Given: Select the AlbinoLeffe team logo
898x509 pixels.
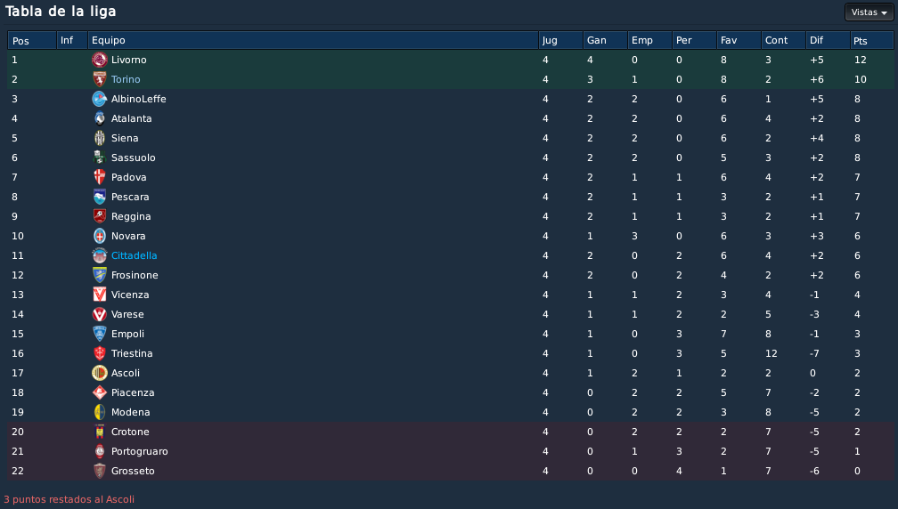Looking at the screenshot, I should click(x=100, y=99).
